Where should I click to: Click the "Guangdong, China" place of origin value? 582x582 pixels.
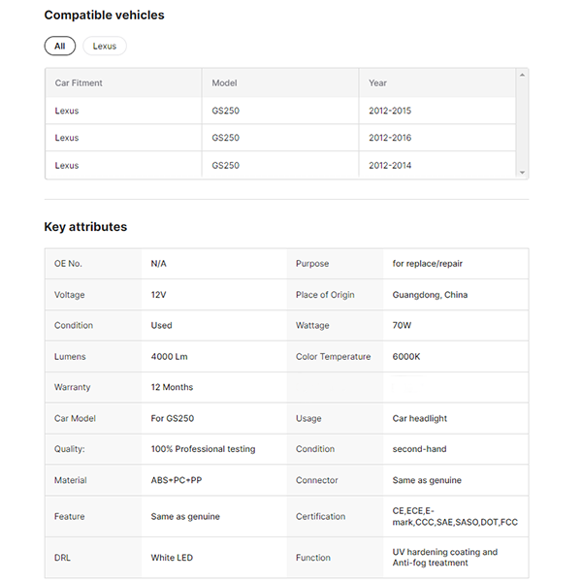tap(430, 295)
